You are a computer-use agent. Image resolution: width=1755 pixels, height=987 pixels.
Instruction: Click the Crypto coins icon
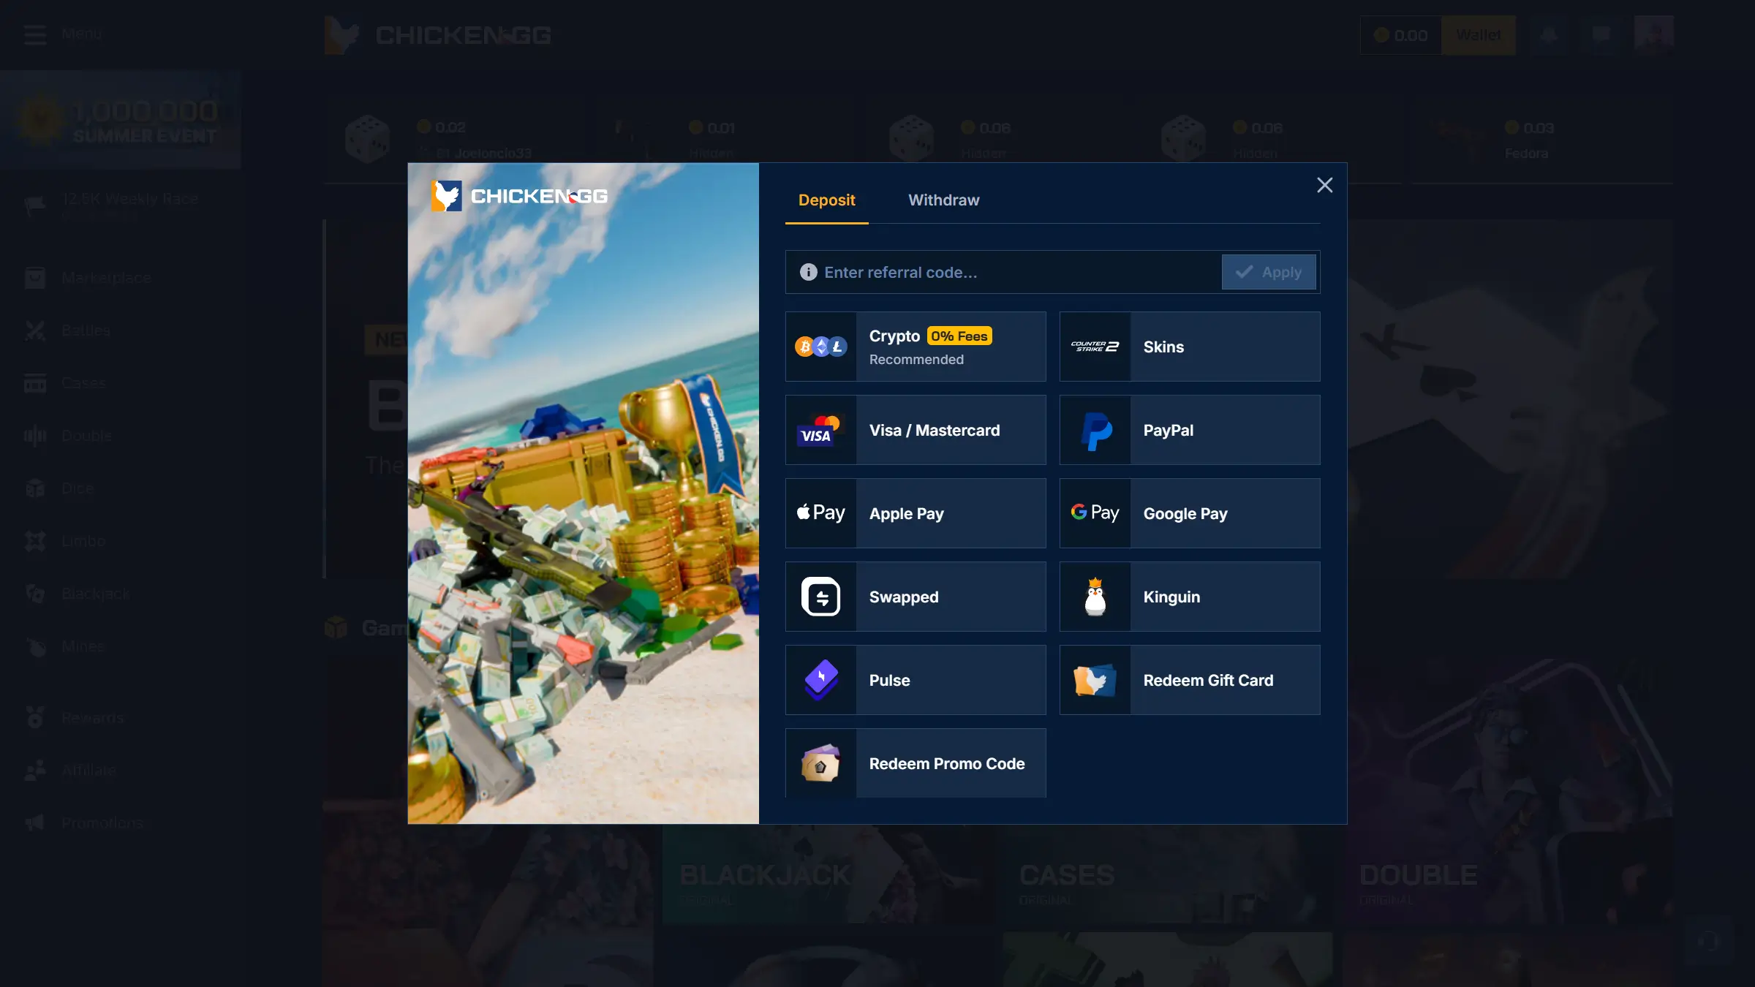[x=820, y=347]
